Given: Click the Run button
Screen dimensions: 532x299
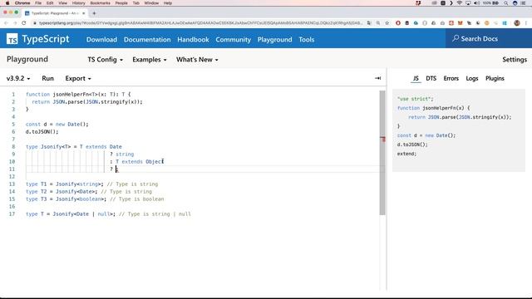Looking at the screenshot, I should (x=47, y=78).
